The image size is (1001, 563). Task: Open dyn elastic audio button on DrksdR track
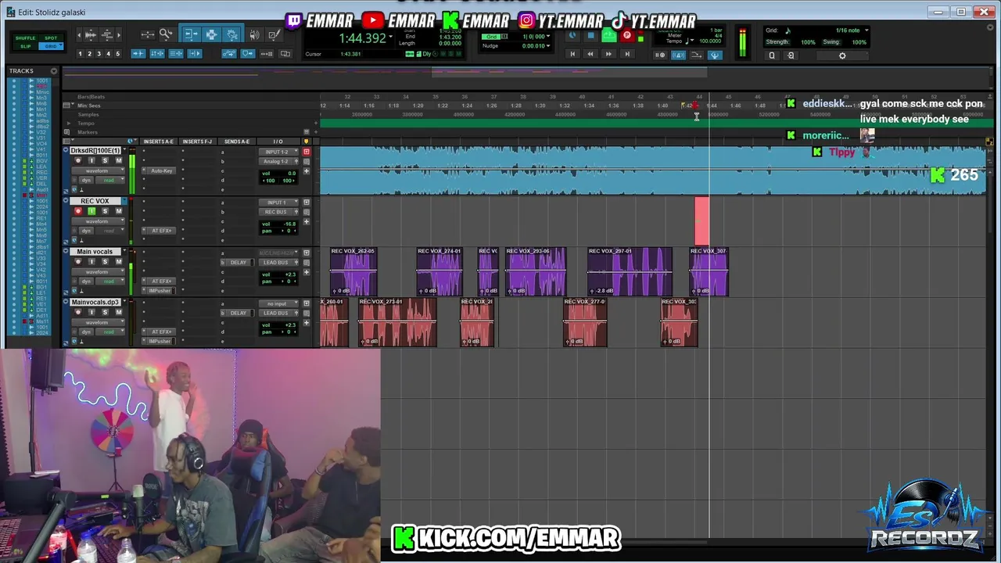coord(86,180)
